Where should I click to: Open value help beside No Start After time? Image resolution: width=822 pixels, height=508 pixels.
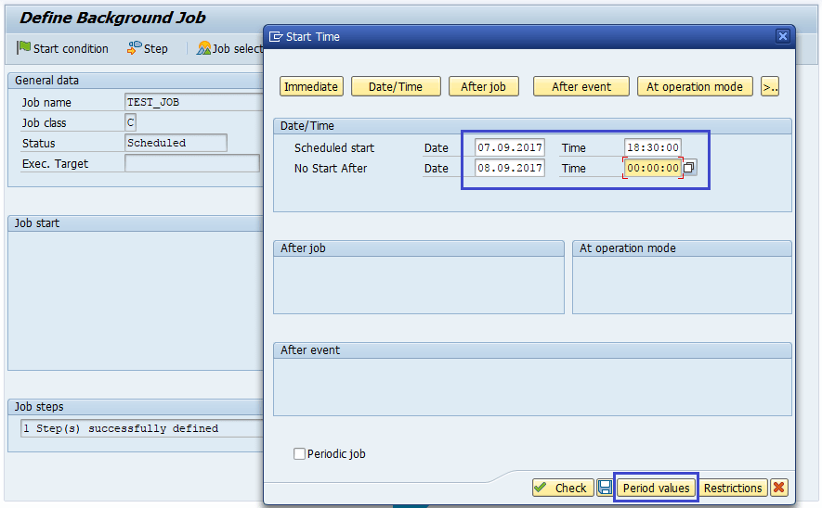690,168
